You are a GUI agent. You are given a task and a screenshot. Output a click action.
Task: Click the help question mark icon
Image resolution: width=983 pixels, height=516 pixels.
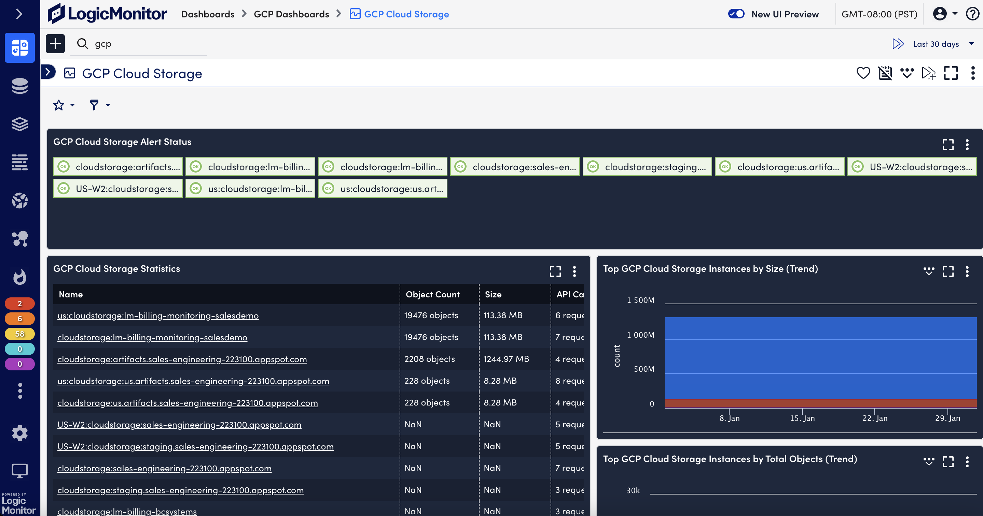coord(972,14)
